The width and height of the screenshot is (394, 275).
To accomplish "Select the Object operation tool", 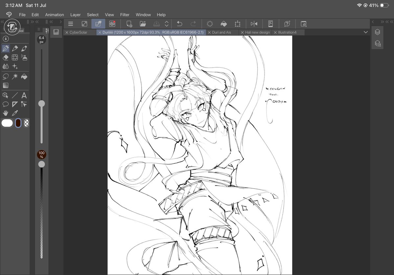I will pyautogui.click(x=6, y=95).
